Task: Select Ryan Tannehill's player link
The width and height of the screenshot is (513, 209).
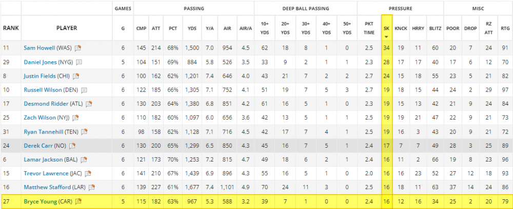Action: point(44,132)
